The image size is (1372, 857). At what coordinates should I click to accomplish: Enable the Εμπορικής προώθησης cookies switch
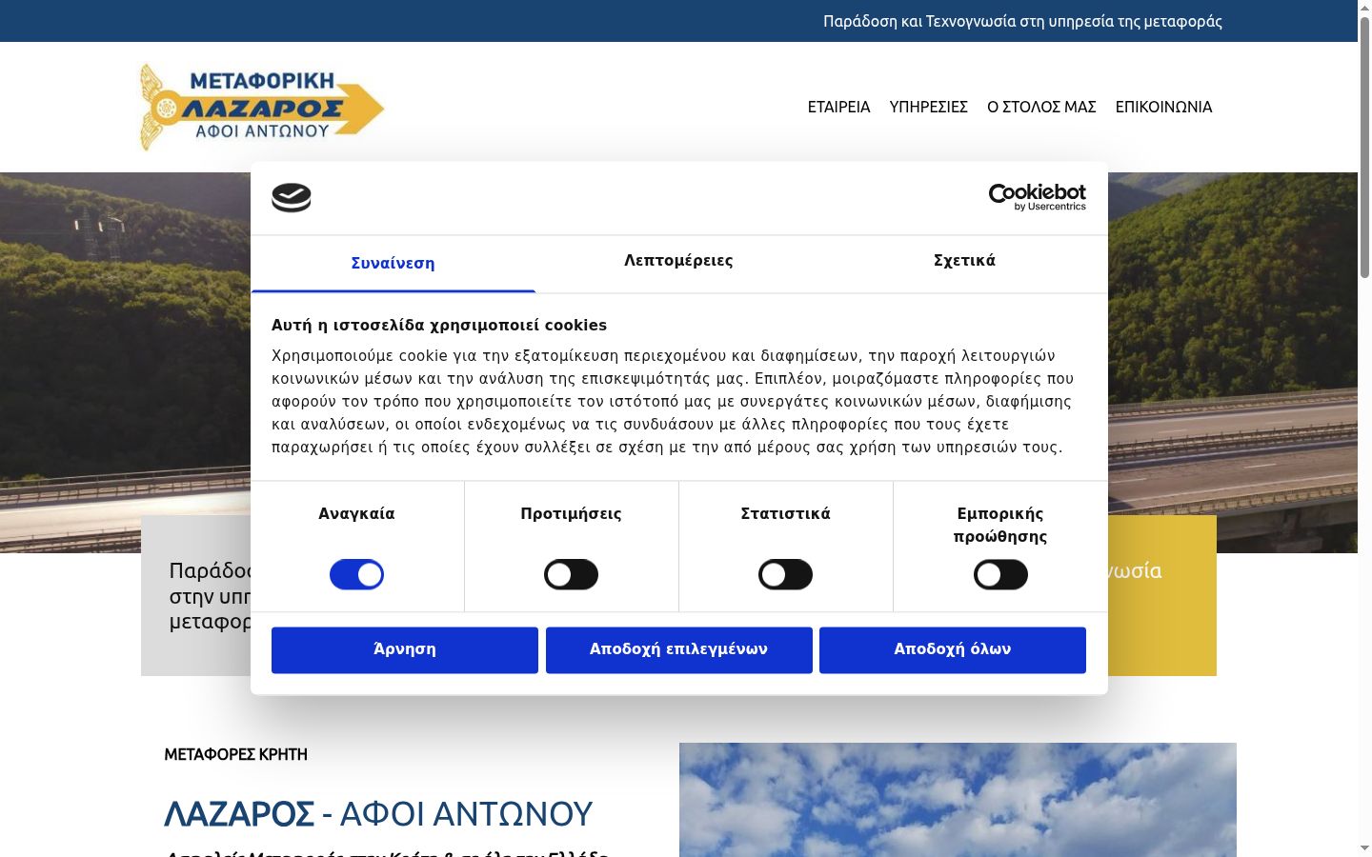[x=1000, y=574]
